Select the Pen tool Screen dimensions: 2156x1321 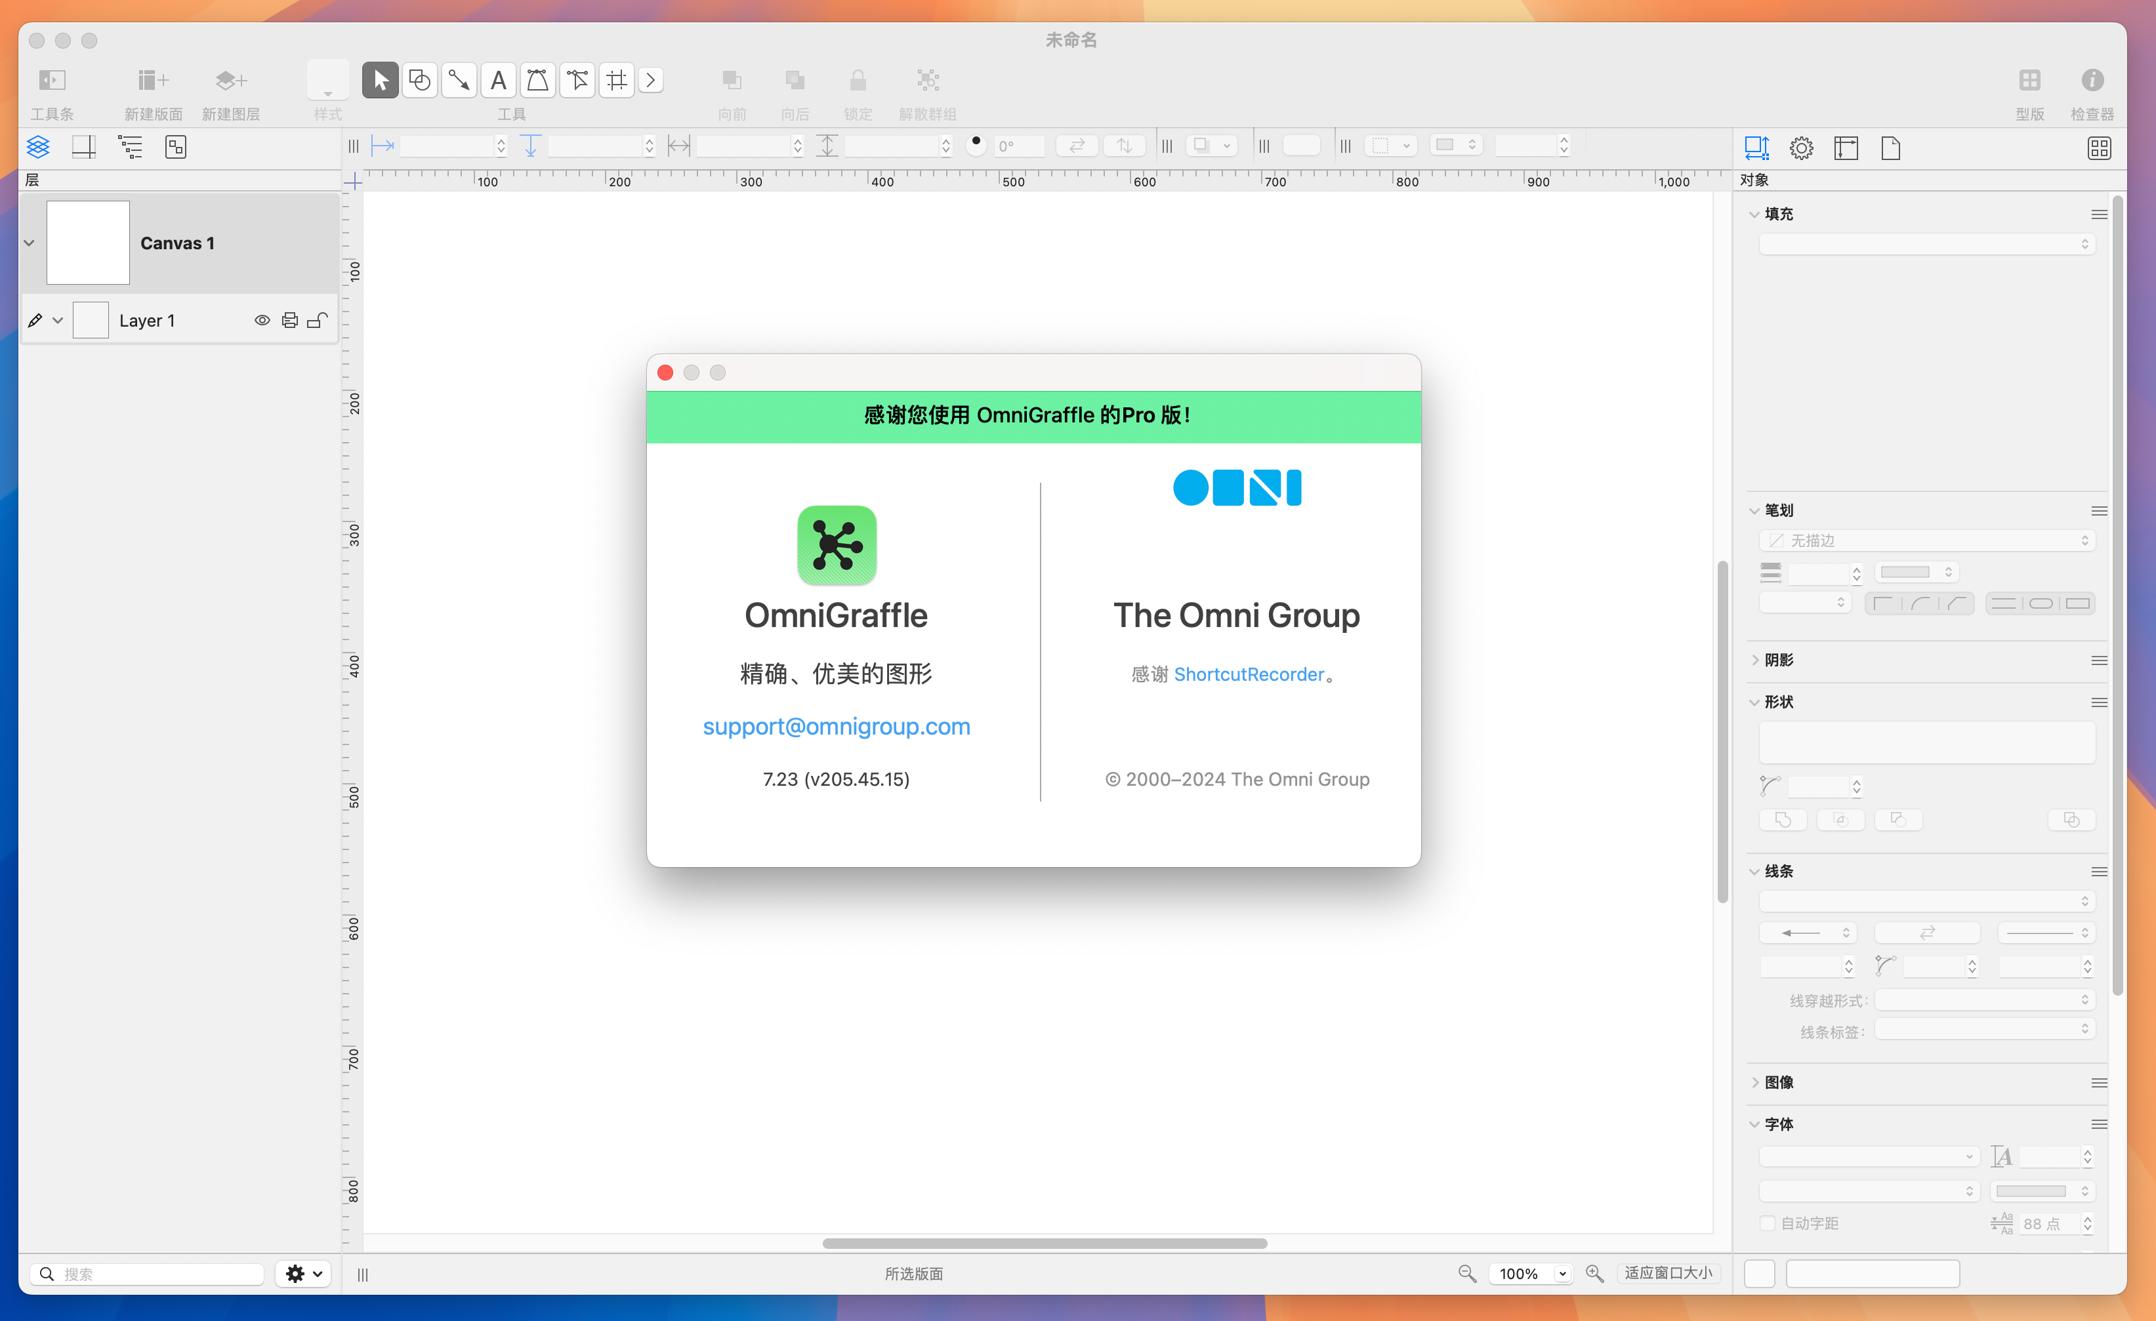538,81
